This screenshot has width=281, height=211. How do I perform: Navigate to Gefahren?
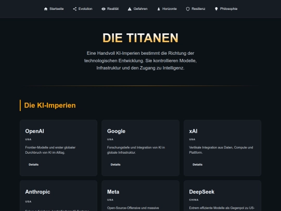(x=137, y=9)
